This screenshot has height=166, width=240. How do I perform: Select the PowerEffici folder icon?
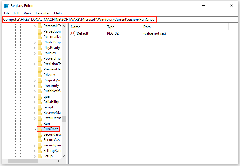pyautogui.click(x=40, y=58)
